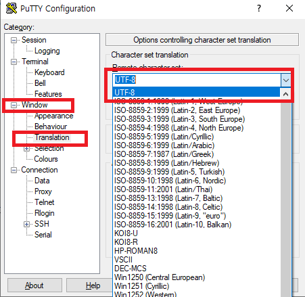Open Keyboard settings in the tree
Viewport: 305px width, 297px height.
[x=49, y=72]
